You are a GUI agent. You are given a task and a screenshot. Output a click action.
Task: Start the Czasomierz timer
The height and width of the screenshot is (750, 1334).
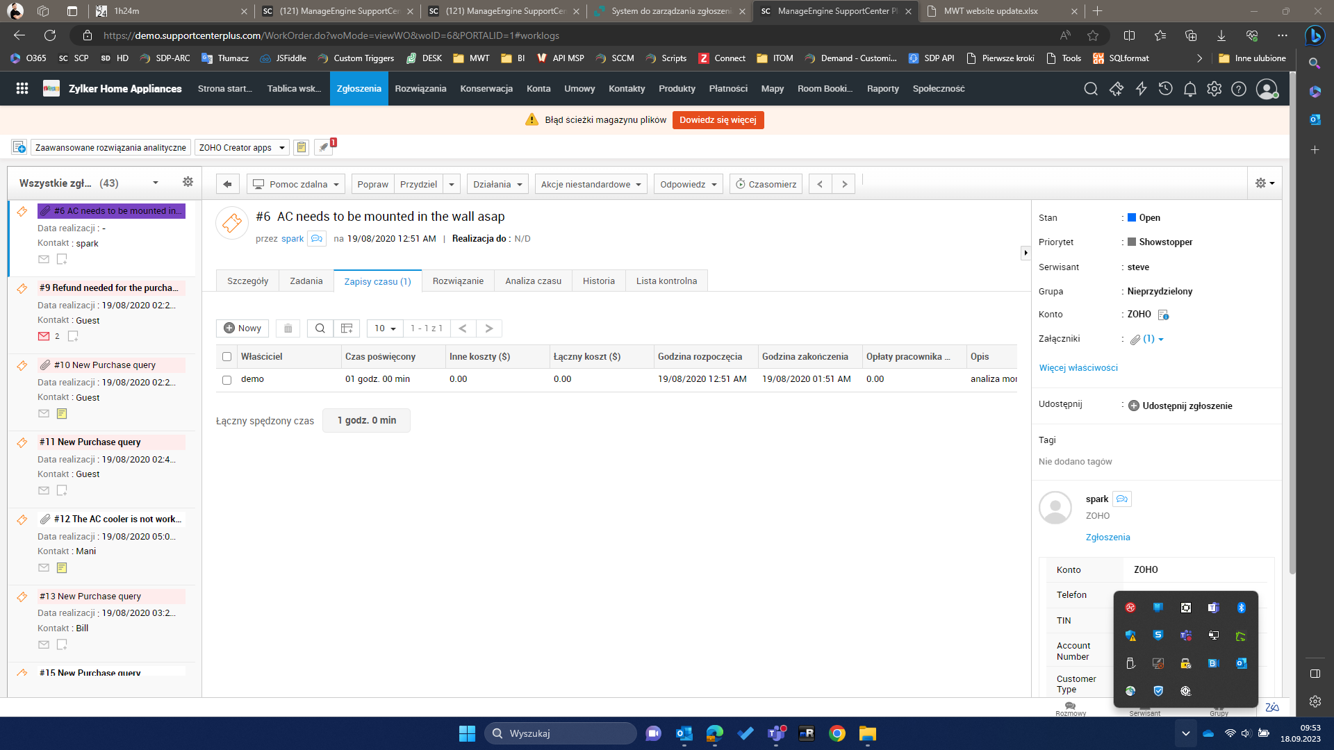765,183
